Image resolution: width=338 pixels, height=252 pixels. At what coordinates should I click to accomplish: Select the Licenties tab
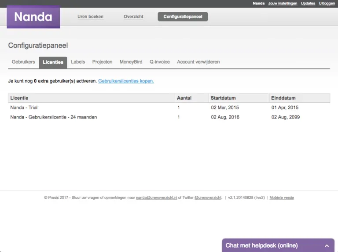pos(53,62)
